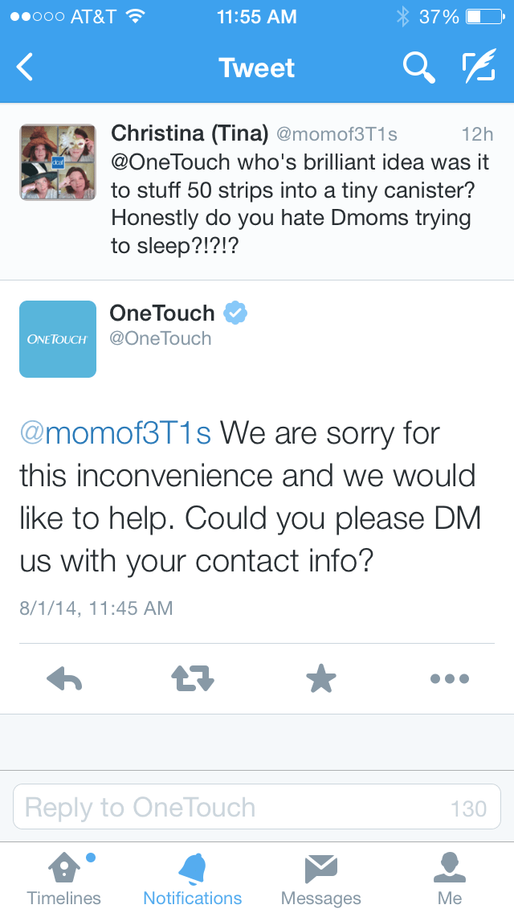Open the Me profile tab

pos(450,878)
